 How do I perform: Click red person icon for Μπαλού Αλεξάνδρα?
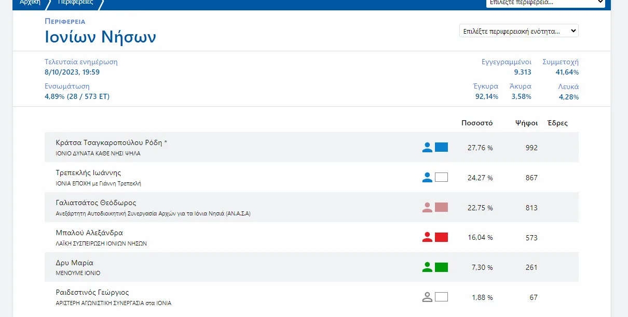[x=427, y=237]
